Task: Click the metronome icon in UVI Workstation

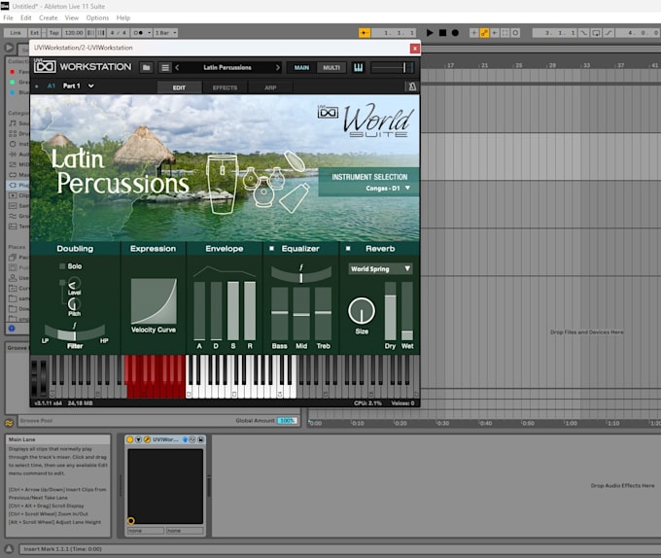Action: 412,87
